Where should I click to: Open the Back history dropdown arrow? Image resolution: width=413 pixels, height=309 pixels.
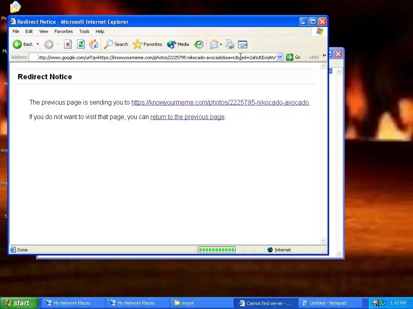point(38,44)
